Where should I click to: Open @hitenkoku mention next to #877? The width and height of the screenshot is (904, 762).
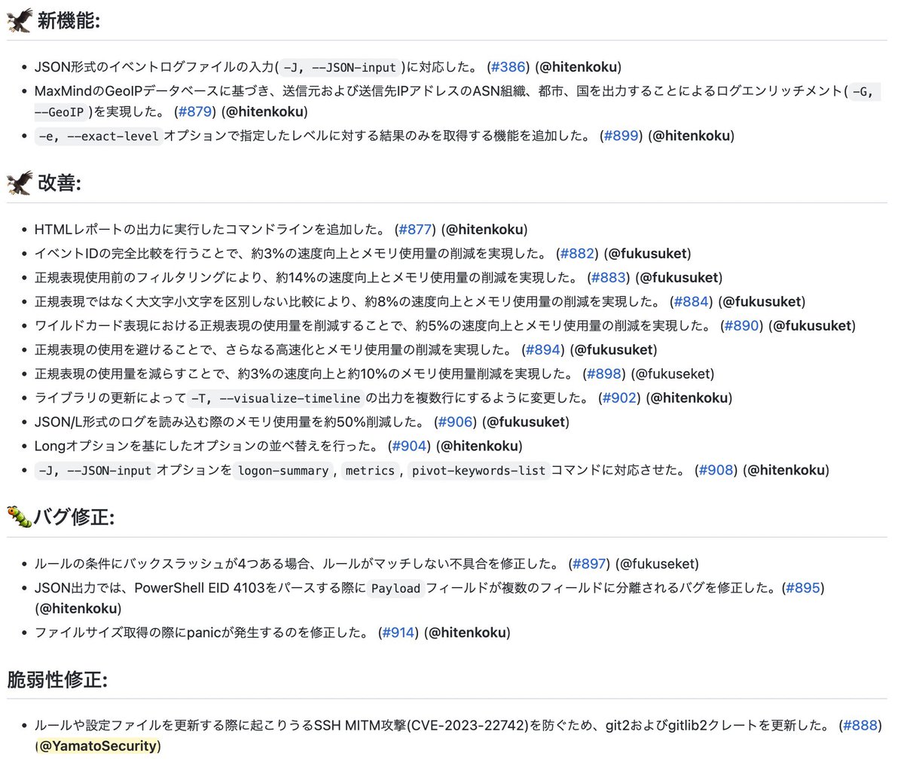coord(484,230)
